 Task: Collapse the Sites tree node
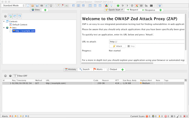(4, 28)
